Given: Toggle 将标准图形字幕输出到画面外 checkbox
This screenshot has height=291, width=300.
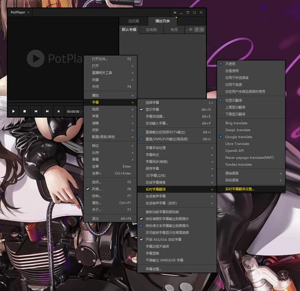Looking at the screenshot, I should click(177, 219).
